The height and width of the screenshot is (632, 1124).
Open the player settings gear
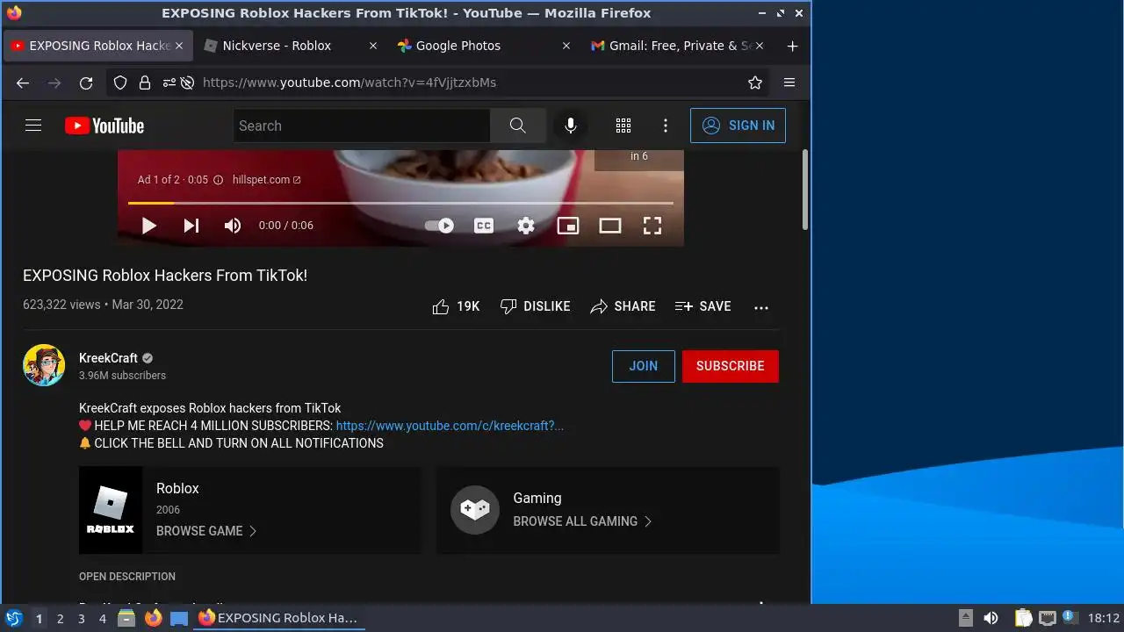point(526,226)
